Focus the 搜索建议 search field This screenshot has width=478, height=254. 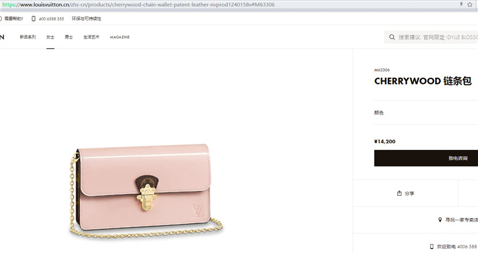click(431, 37)
